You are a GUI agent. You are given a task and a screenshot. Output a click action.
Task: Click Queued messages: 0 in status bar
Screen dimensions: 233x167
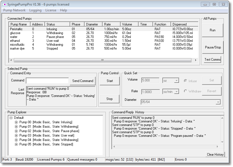[82, 160]
